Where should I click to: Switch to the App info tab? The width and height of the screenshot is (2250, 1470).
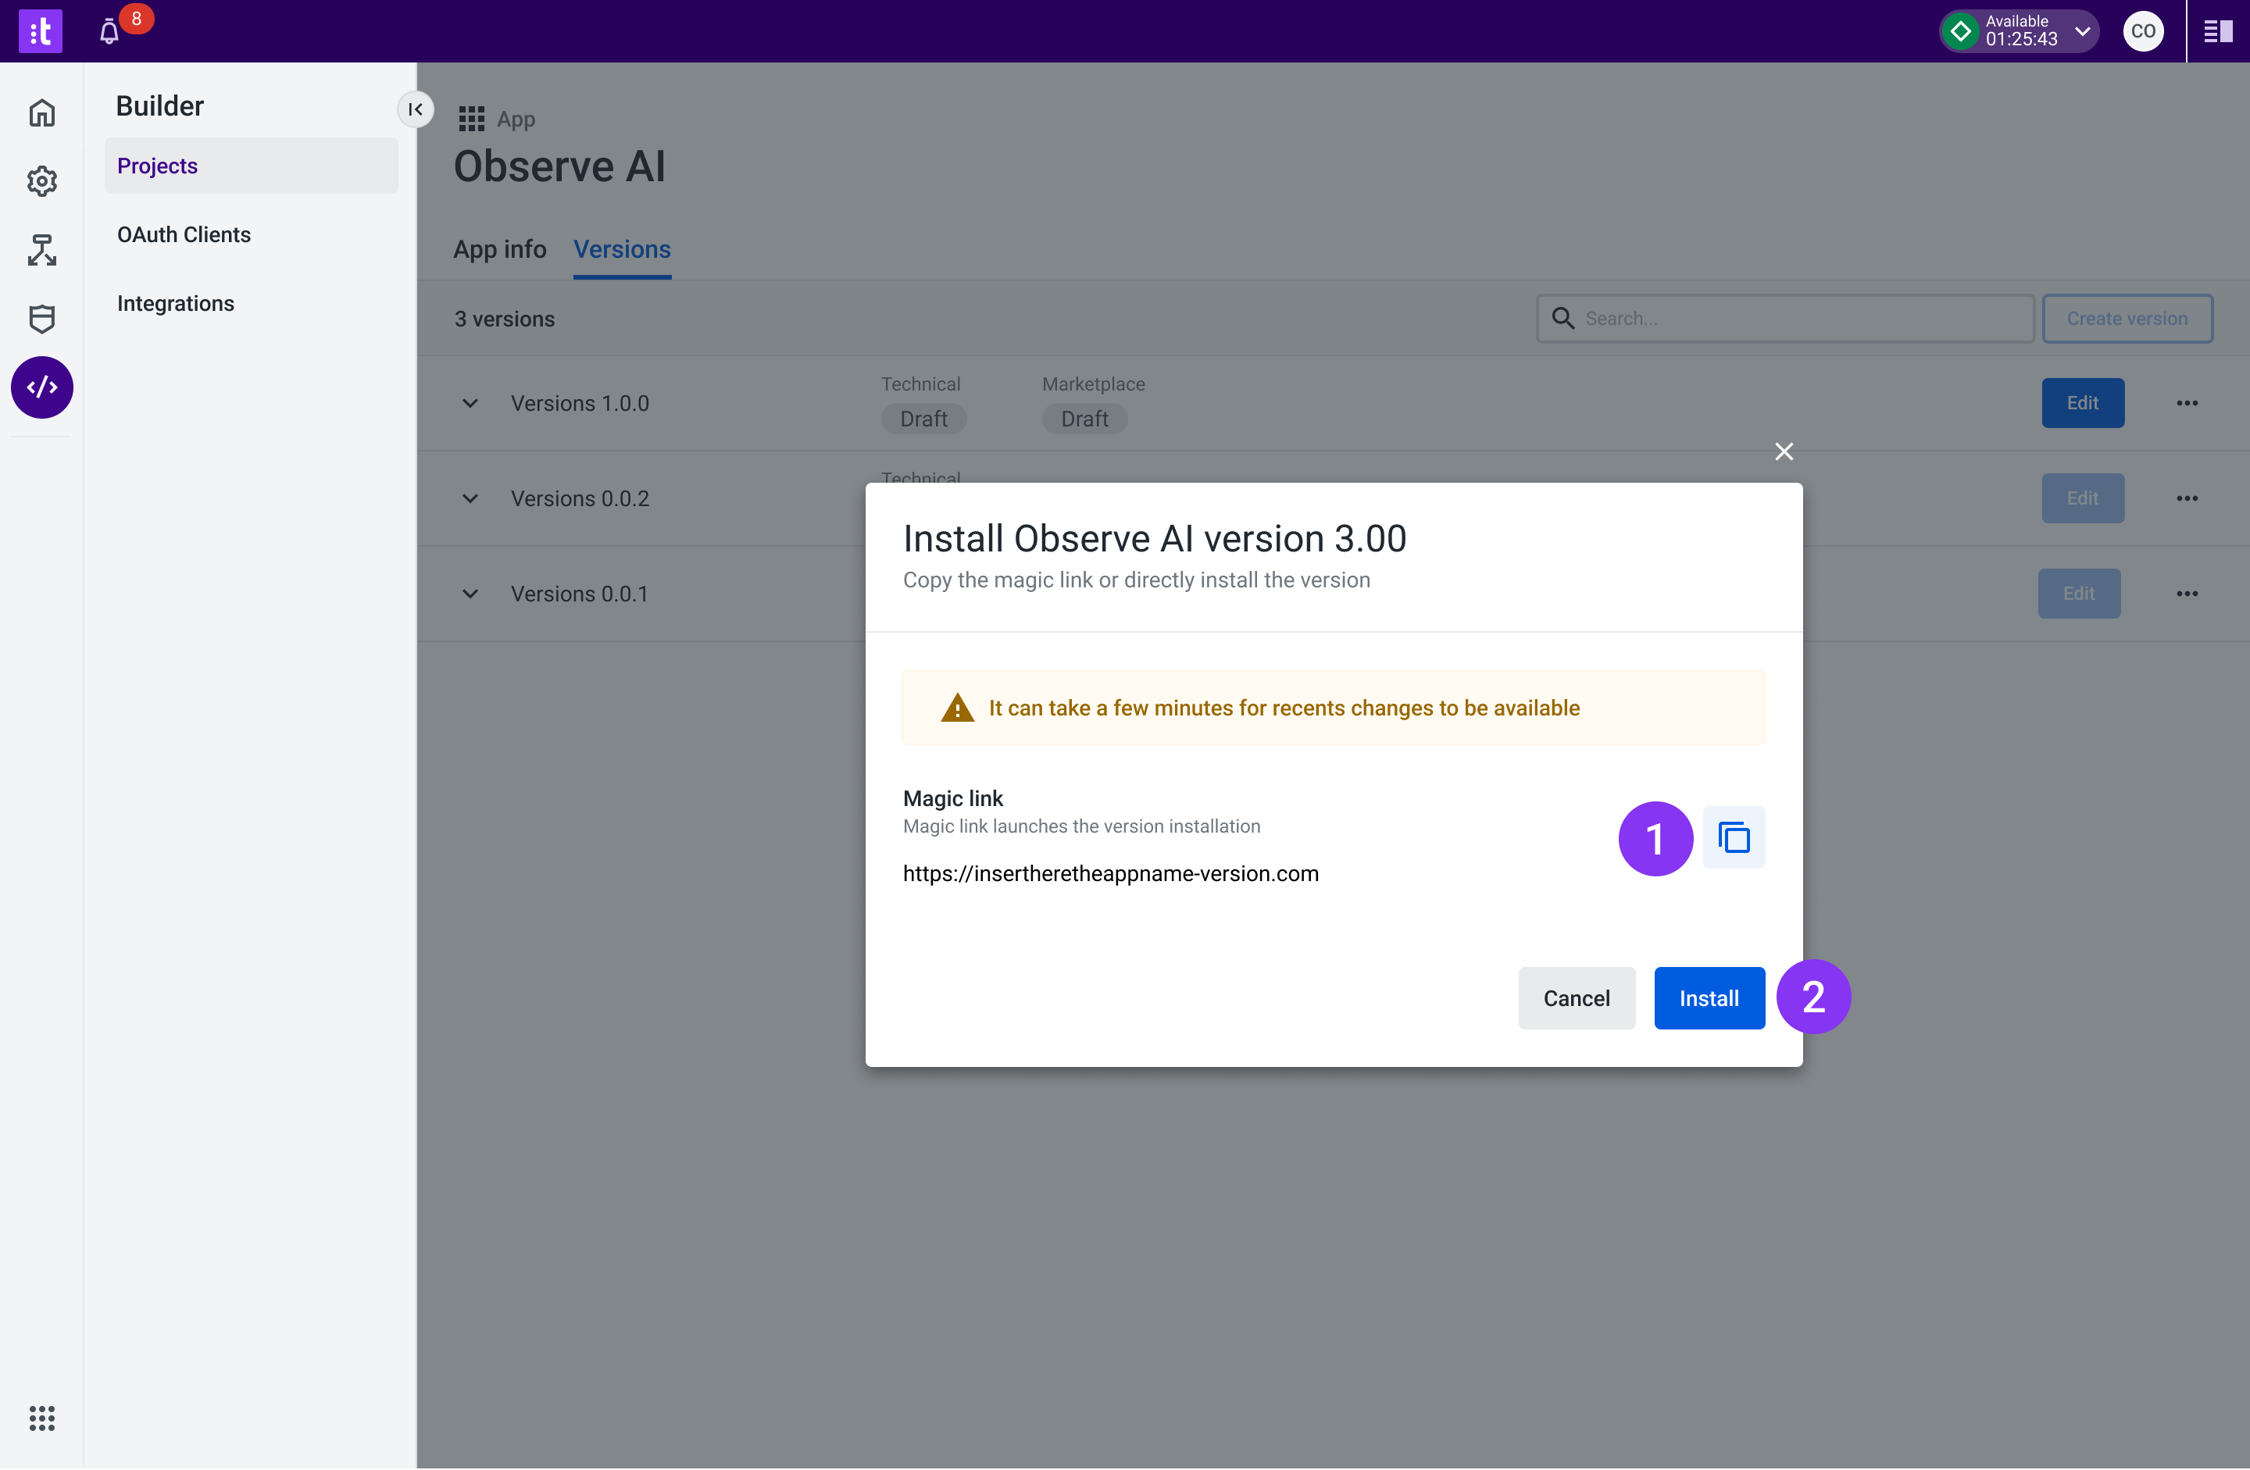point(499,250)
